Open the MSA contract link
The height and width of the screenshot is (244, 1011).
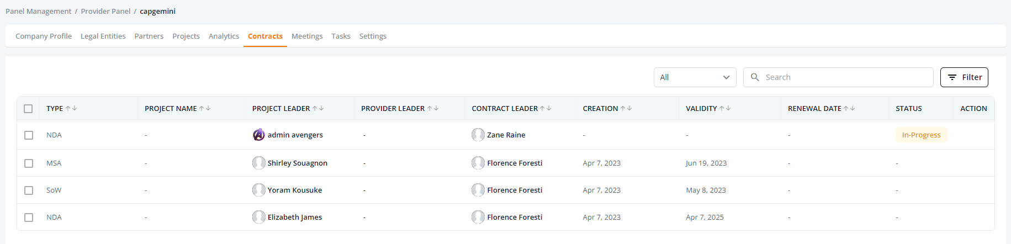pyautogui.click(x=54, y=163)
